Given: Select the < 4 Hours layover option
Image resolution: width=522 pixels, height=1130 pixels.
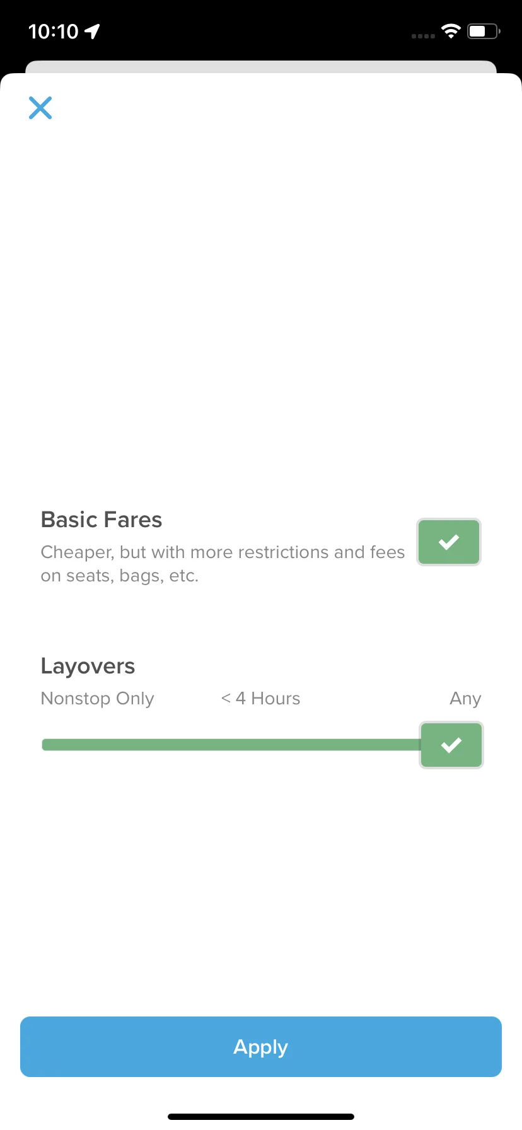Looking at the screenshot, I should [x=260, y=699].
